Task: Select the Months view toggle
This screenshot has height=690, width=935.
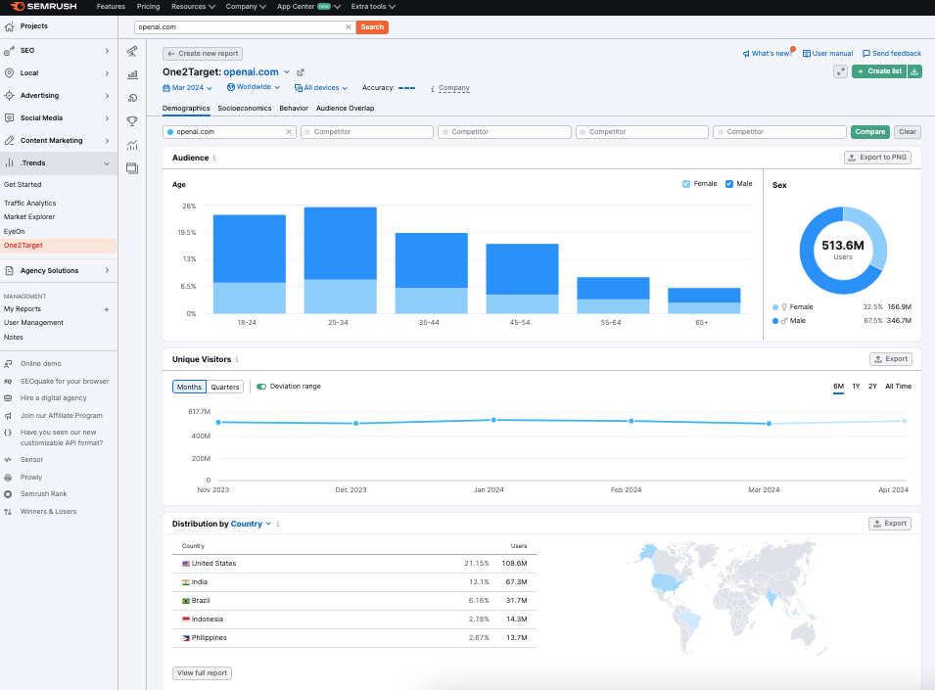Action: pyautogui.click(x=189, y=387)
